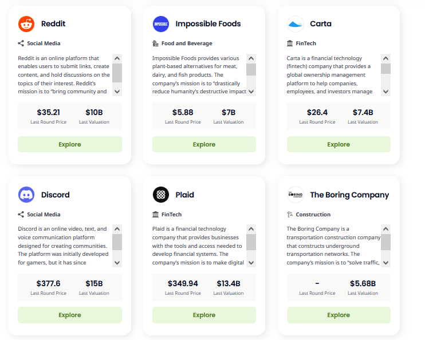425x340 pixels.
Task: Click the down arrow in Reddit's description scrollbar
Action: (117, 92)
